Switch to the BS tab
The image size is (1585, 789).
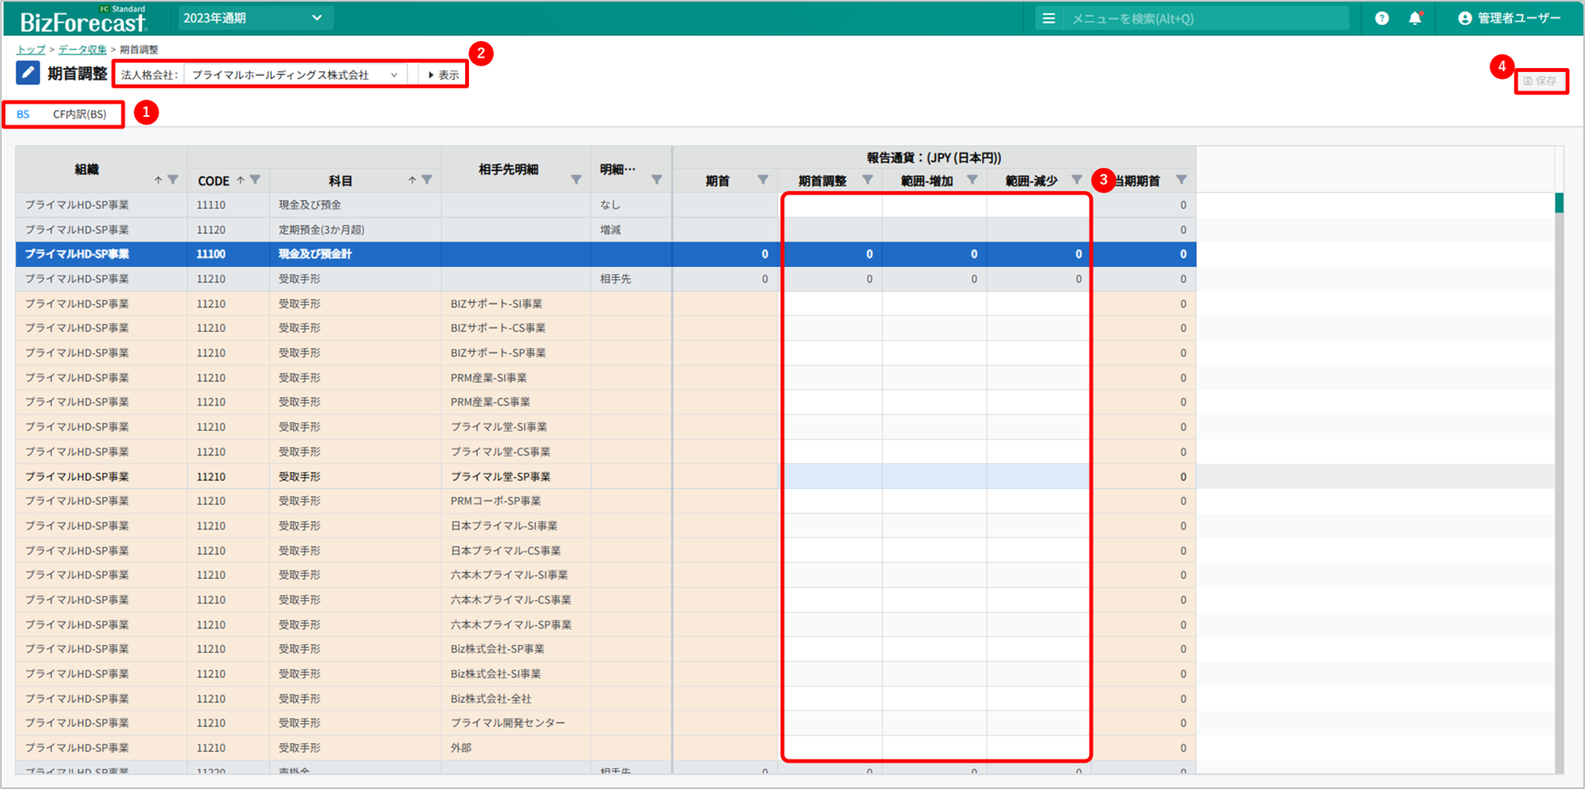point(24,115)
